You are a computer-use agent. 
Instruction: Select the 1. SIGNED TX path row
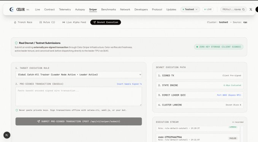tap(199, 76)
